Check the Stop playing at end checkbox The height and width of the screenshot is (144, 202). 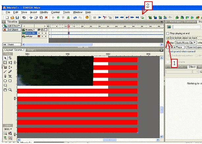pyautogui.click(x=168, y=34)
